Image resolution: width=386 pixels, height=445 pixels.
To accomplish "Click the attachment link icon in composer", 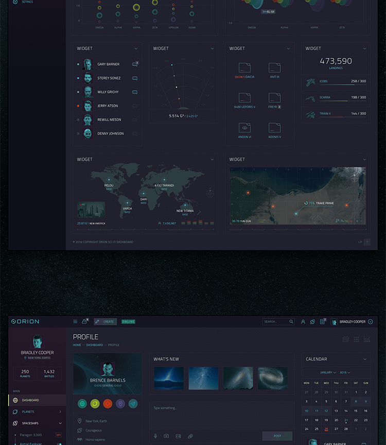I will pyautogui.click(x=190, y=436).
